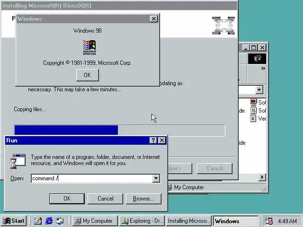Open the Explorer address bar dropdown

pyautogui.click(x=259, y=90)
